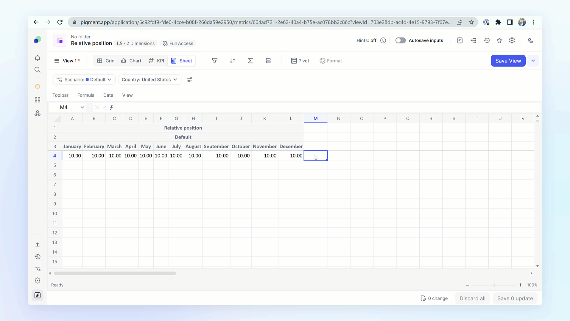
Task: Open settings gear in left sidebar
Action: (37, 281)
